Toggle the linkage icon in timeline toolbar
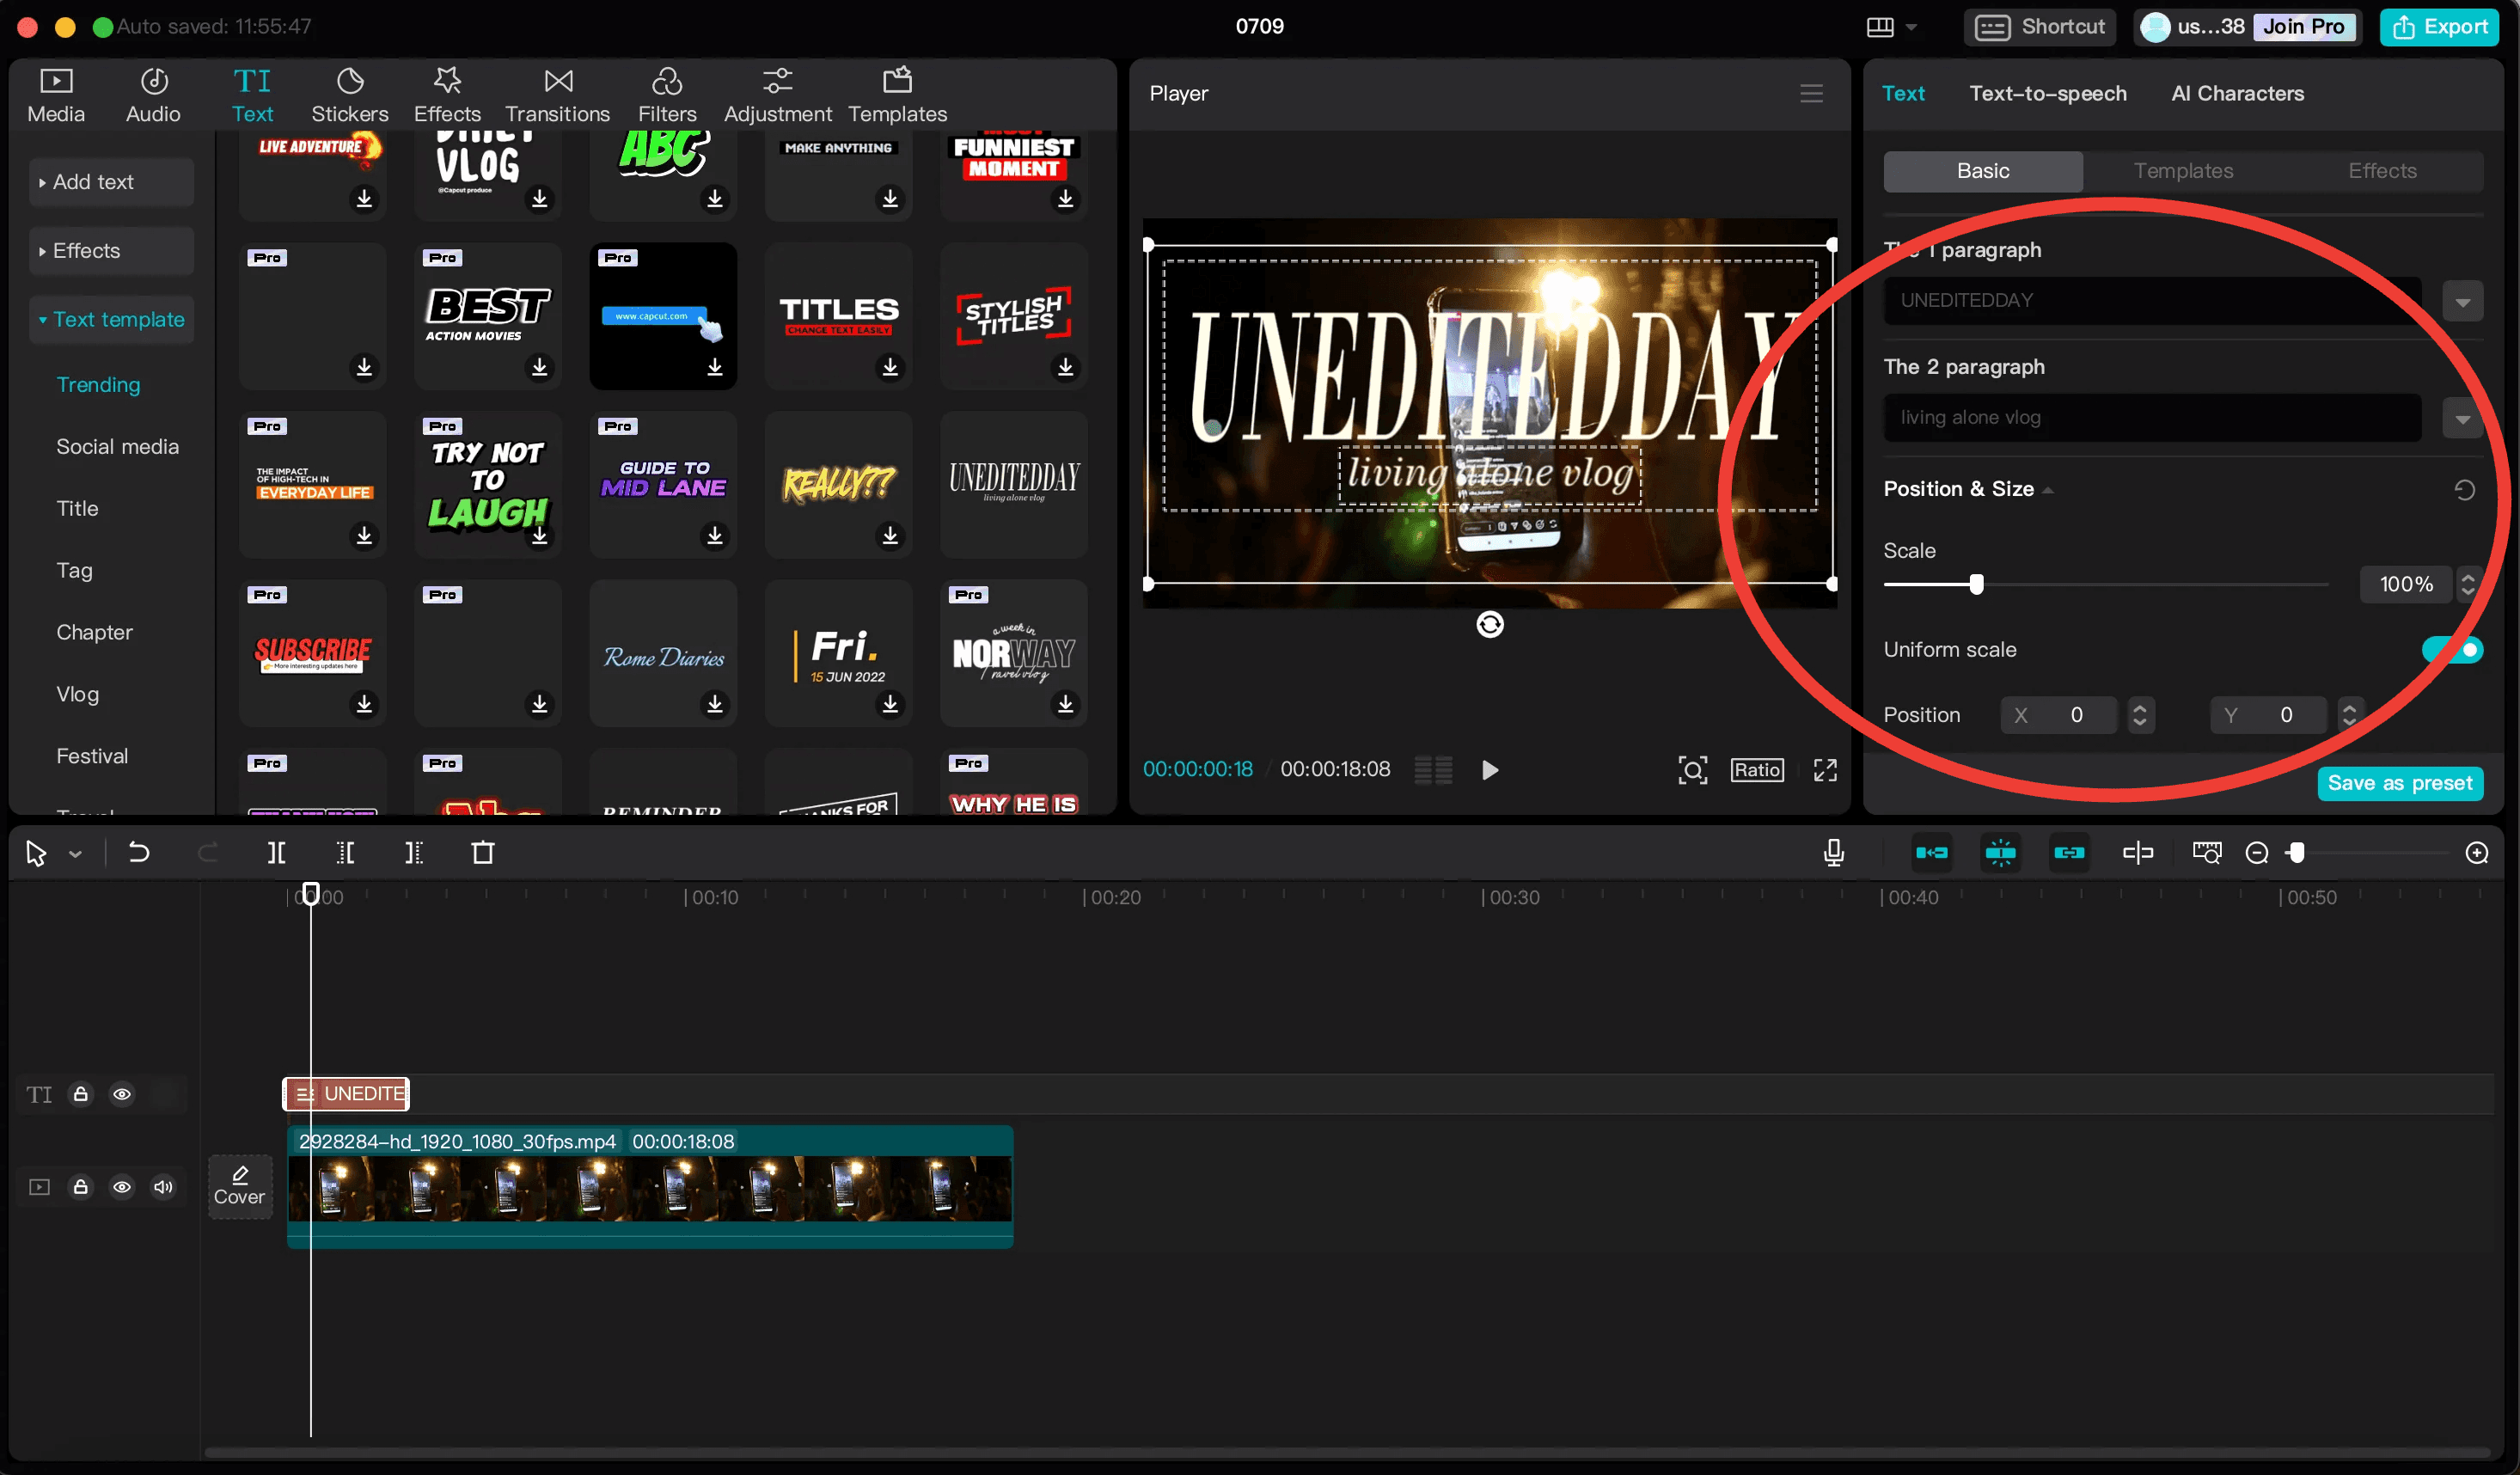The height and width of the screenshot is (1475, 2520). [2068, 852]
